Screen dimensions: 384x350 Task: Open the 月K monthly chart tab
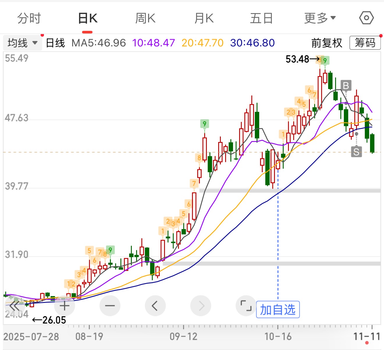[204, 18]
